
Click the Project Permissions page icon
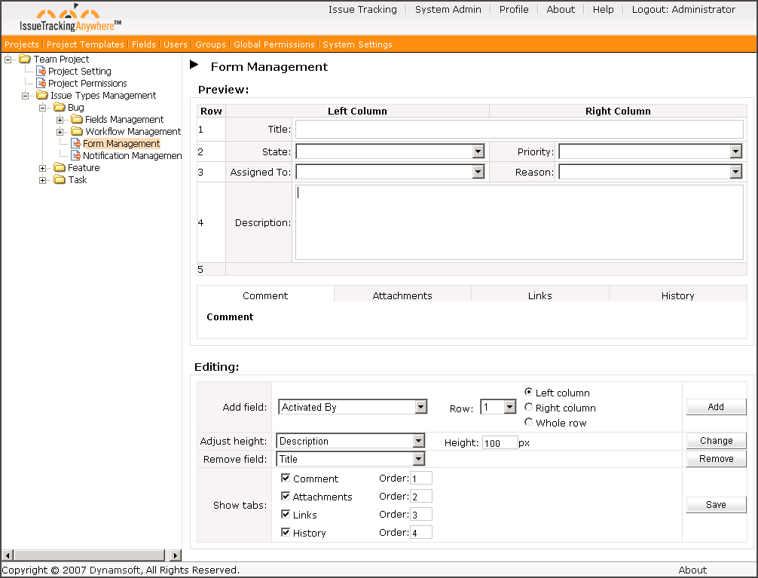coord(41,84)
